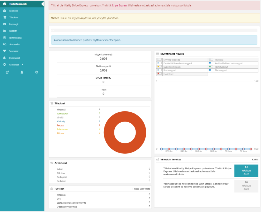This screenshot has height=212, width=261.
Task: Click the Tilaukset shopping cart icon
Action: 4,18
